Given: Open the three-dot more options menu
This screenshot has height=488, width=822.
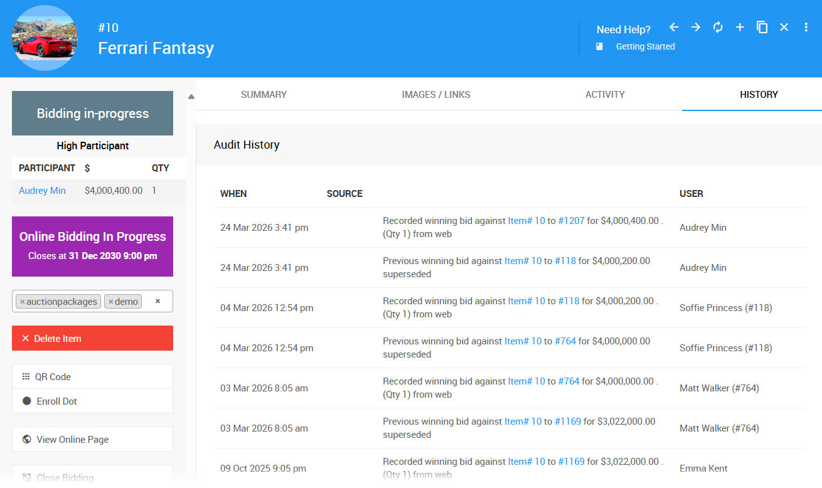Looking at the screenshot, I should tap(806, 28).
